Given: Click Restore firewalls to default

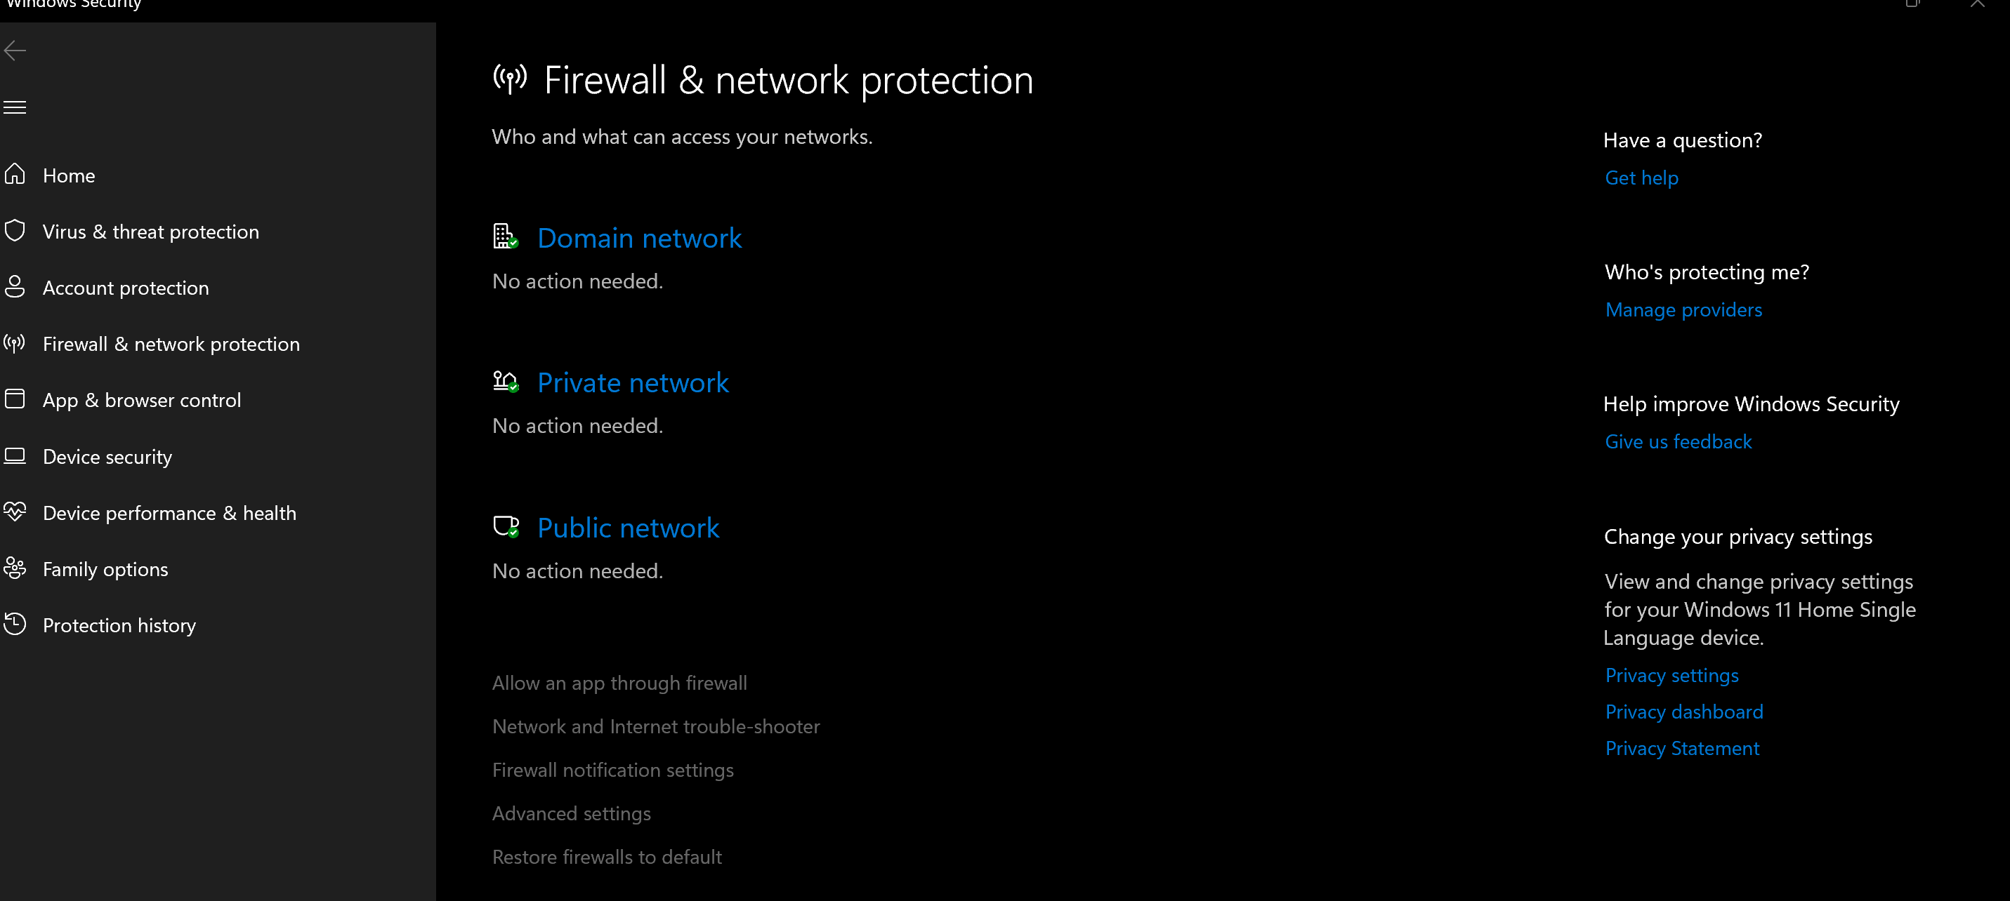Looking at the screenshot, I should (607, 857).
